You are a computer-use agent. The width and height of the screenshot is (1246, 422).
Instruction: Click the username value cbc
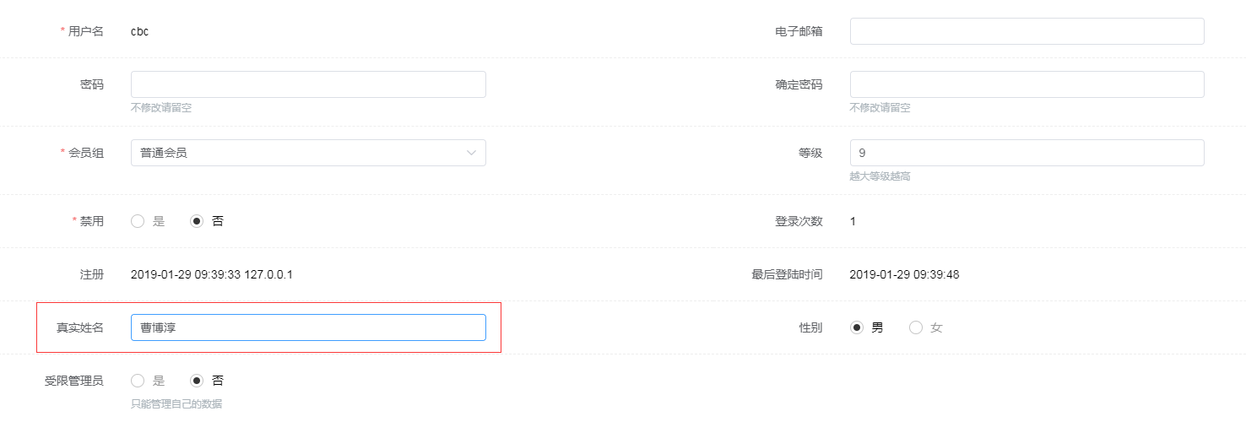pyautogui.click(x=140, y=31)
